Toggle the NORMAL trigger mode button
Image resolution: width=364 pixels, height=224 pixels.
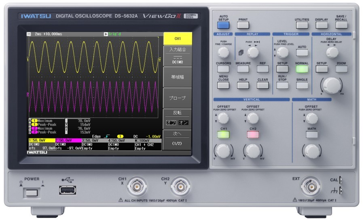click(x=302, y=69)
